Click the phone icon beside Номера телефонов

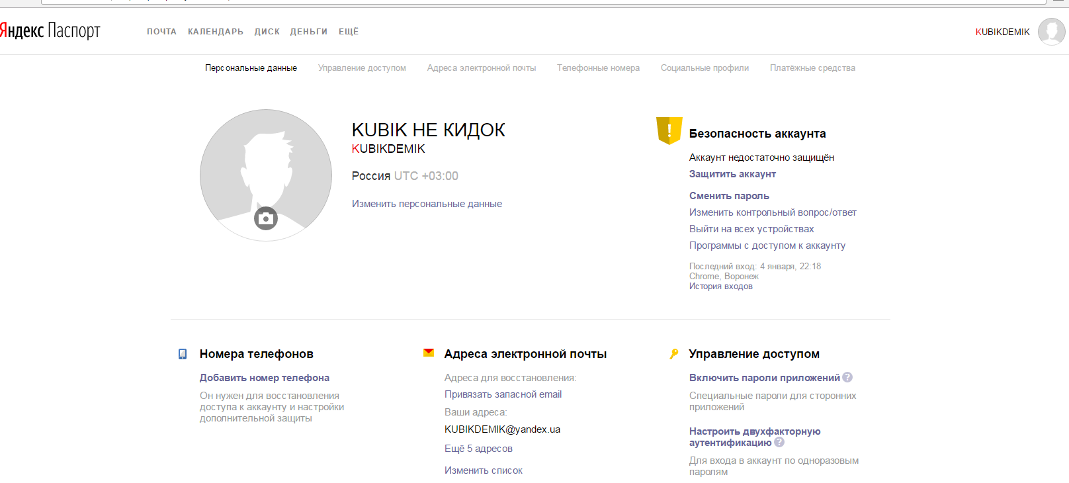coord(183,354)
